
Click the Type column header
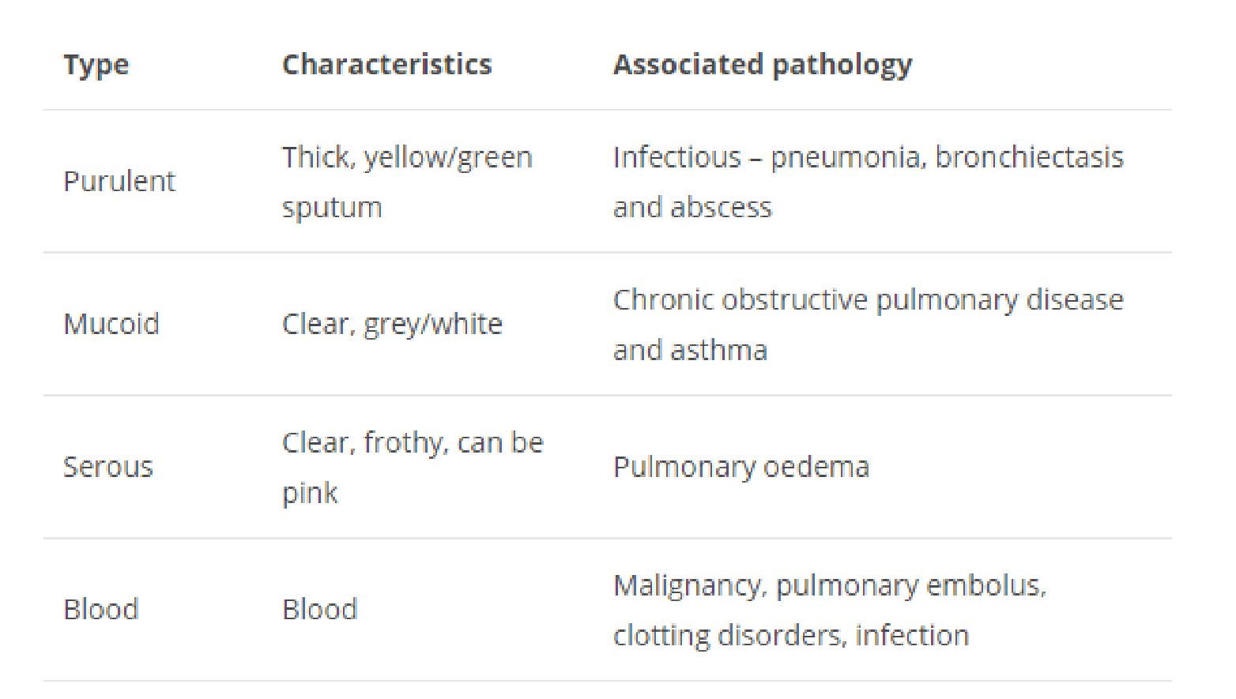coord(96,65)
